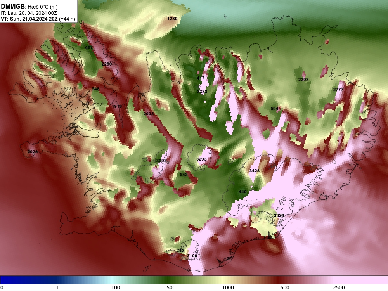Screen dimensions: 388x291
Task: Click the 0 tick on the color scale
Action: coord(2,288)
